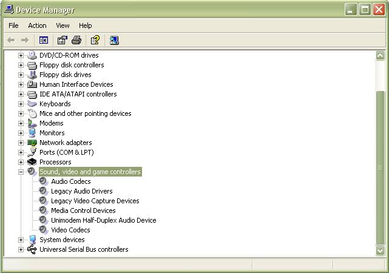Open the File menu
389x273 pixels.
pos(13,25)
